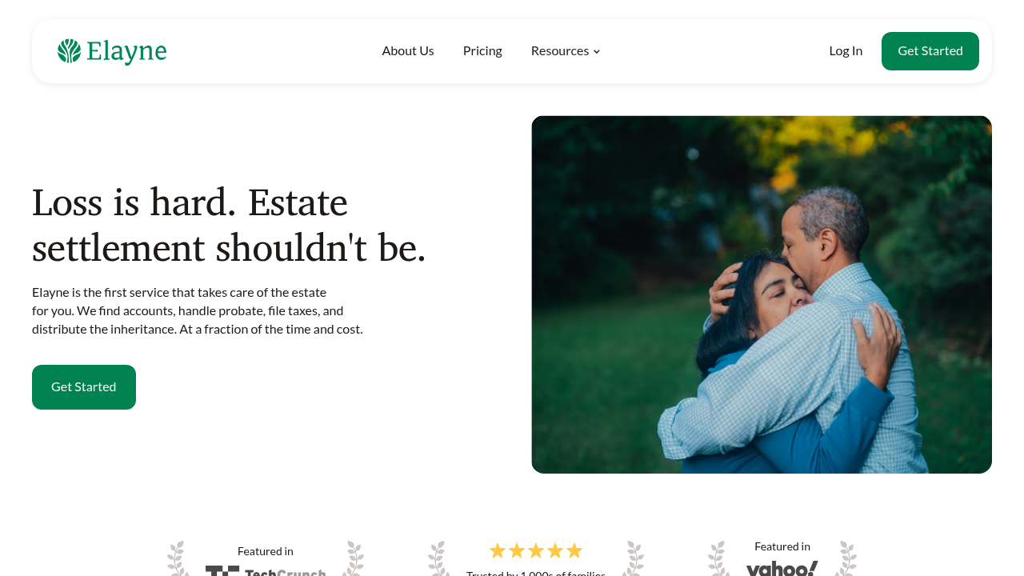Click the laurel left of TechCrunch
1024x576 pixels.
[x=177, y=558]
